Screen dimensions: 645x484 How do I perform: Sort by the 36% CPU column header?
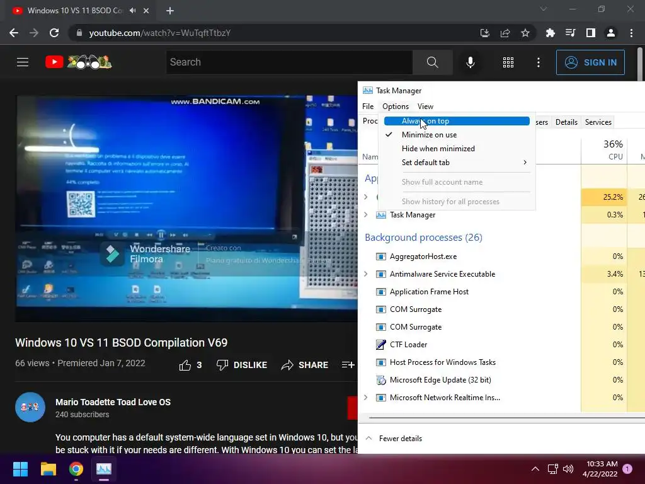[x=604, y=150]
